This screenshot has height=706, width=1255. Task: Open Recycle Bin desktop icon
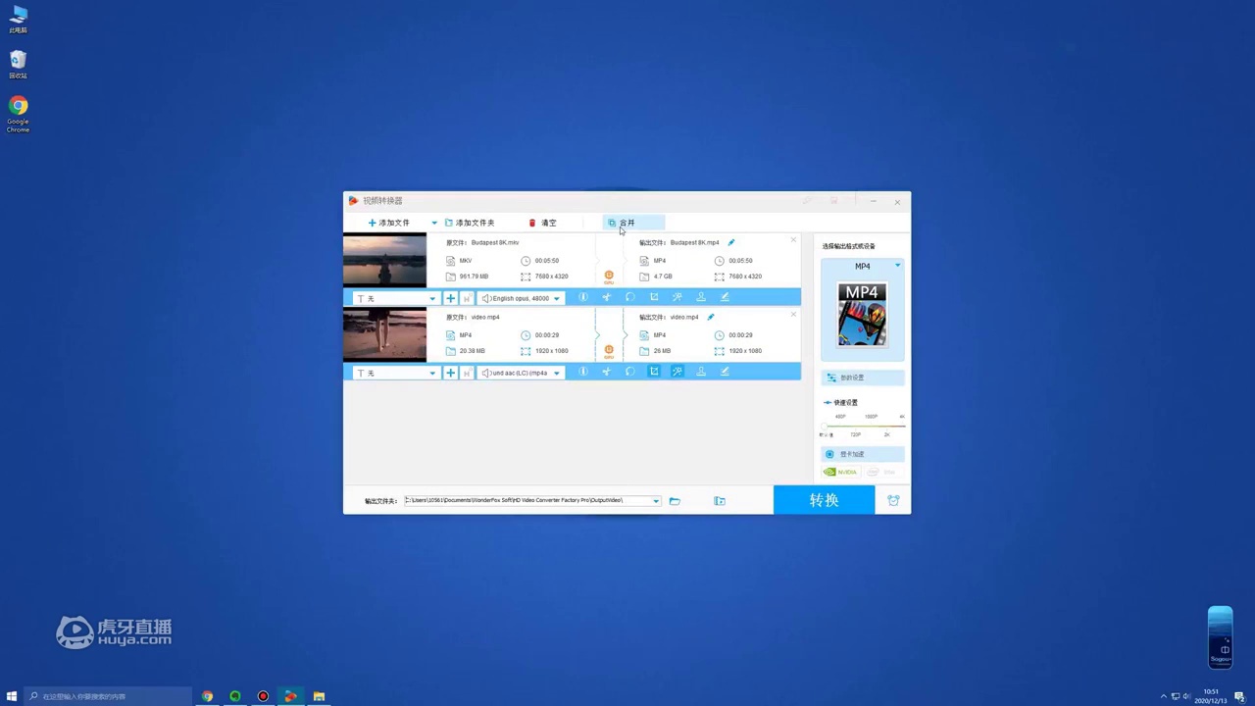(19, 65)
